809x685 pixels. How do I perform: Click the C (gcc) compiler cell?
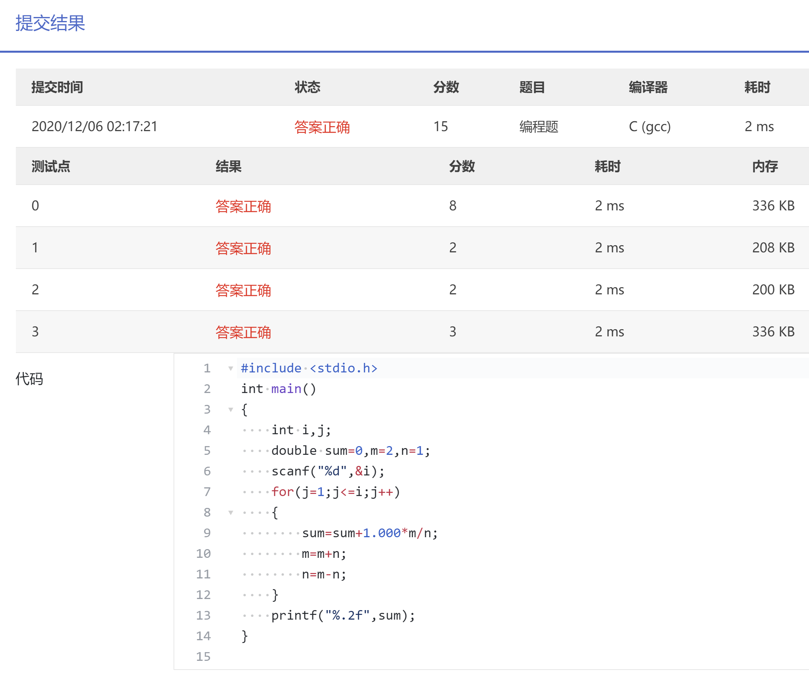coord(650,127)
